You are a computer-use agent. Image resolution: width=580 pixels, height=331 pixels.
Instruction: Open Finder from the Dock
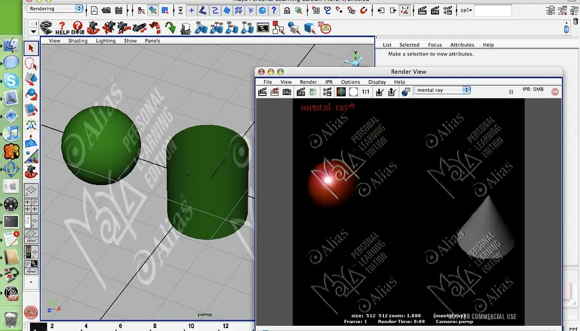click(x=11, y=45)
